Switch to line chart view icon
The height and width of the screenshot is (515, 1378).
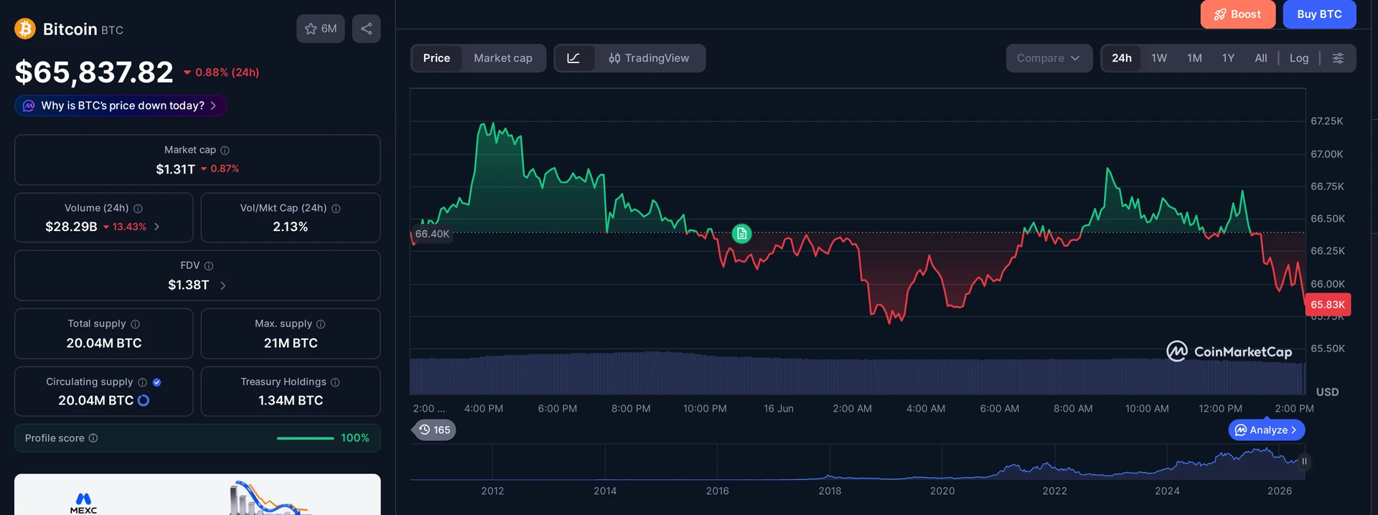click(573, 58)
